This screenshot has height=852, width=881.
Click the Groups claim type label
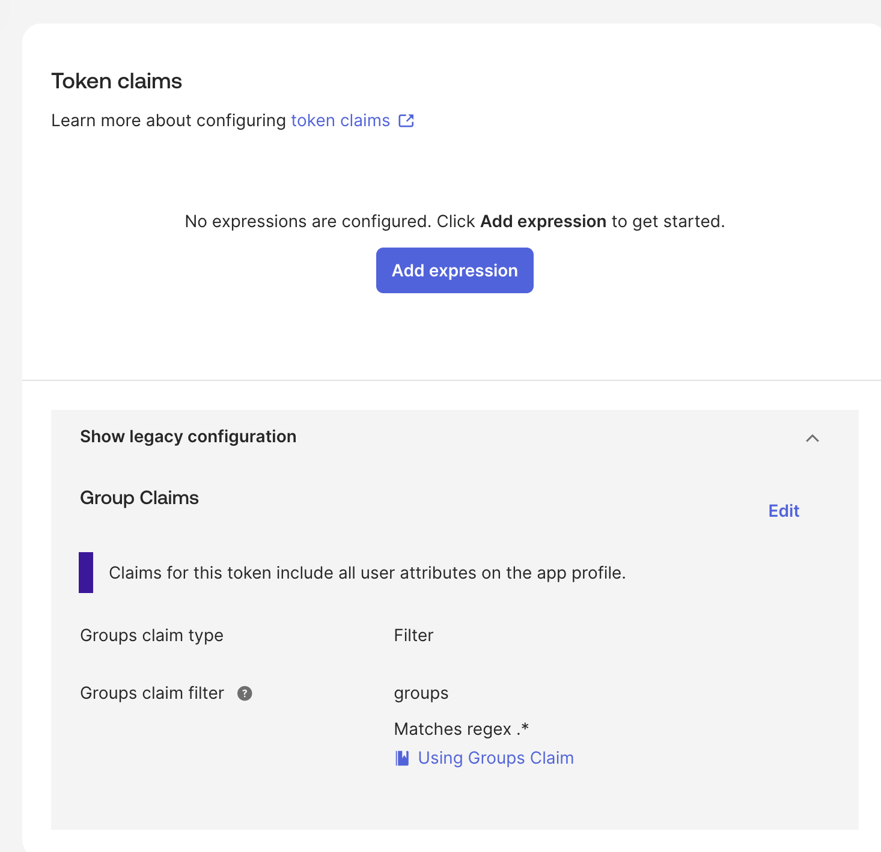pyautogui.click(x=151, y=635)
